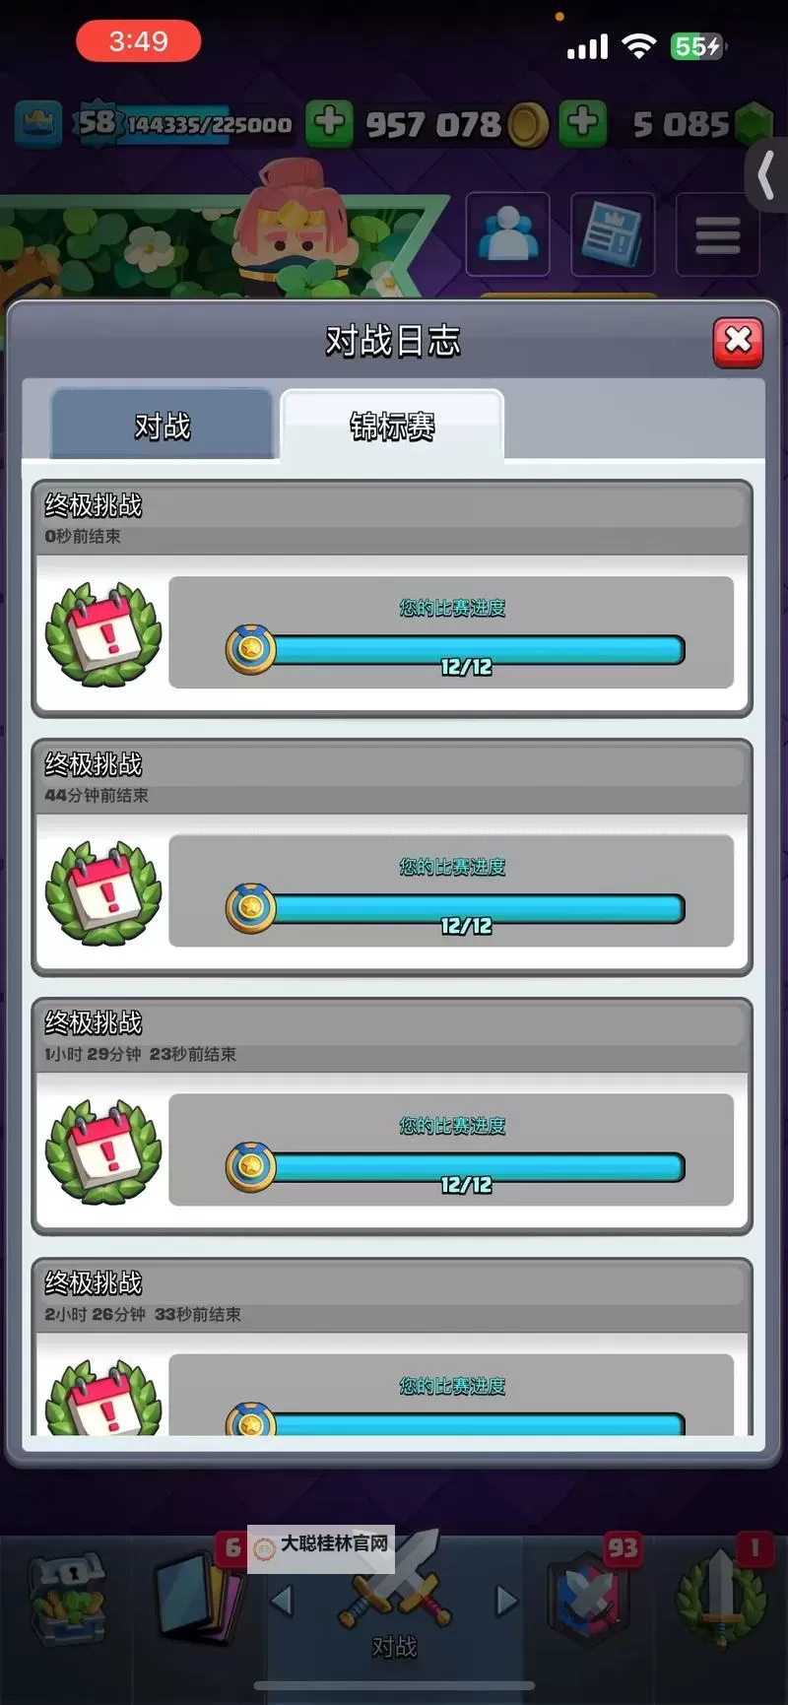Viewport: 788px width, 1705px height.
Task: Open the card collection icon with badge 6
Action: click(x=201, y=1596)
